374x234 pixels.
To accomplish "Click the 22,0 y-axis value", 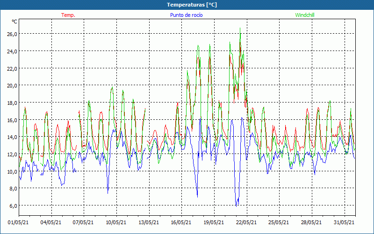I will tap(12, 68).
